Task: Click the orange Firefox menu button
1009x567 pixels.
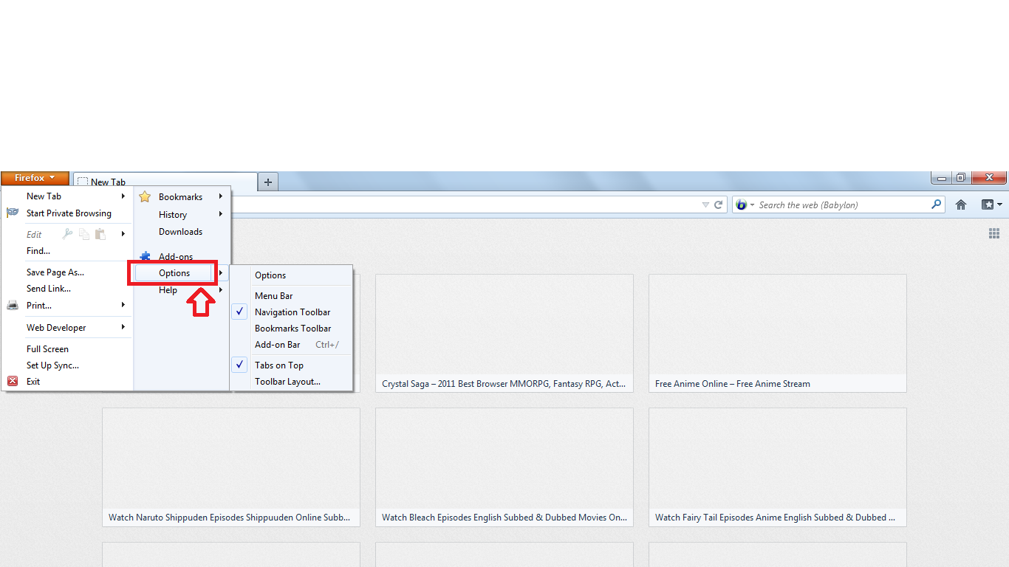Action: pos(35,178)
